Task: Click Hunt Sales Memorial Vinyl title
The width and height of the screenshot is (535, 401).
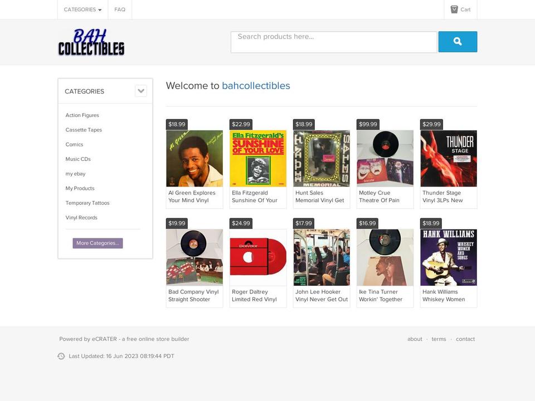Action: point(320,197)
